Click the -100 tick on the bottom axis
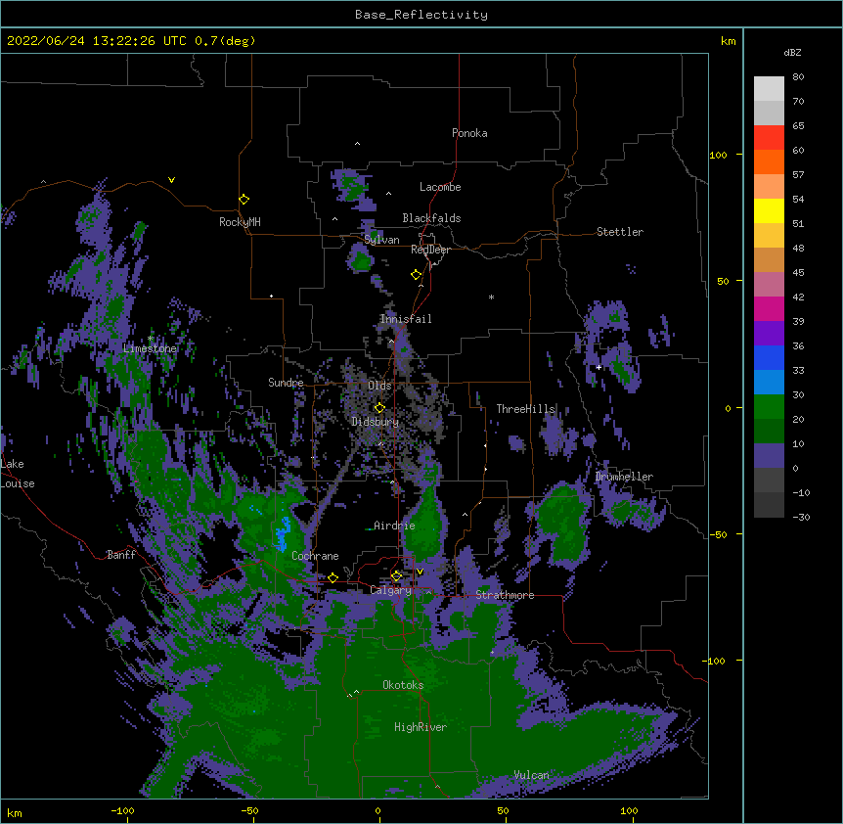843x824 pixels. click(122, 810)
